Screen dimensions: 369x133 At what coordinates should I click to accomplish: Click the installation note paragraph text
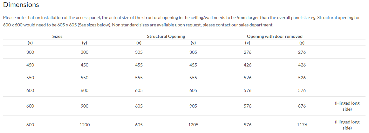click(181, 21)
